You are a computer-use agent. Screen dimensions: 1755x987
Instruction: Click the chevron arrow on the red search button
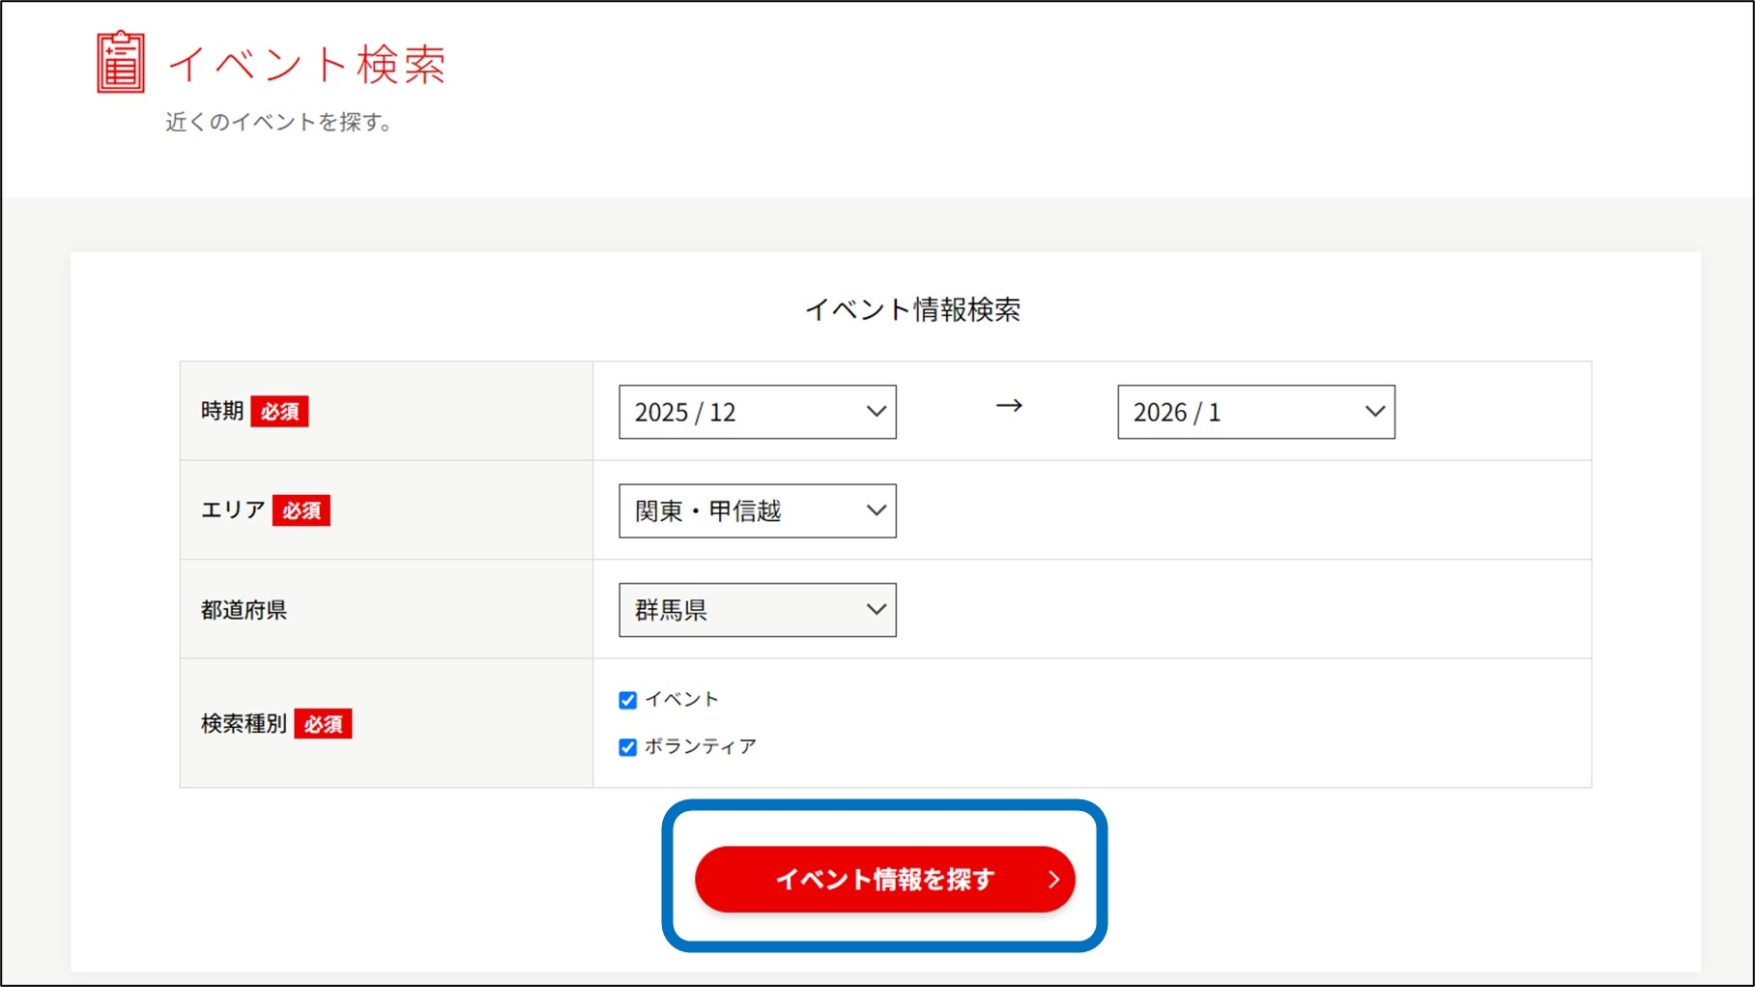(1053, 880)
